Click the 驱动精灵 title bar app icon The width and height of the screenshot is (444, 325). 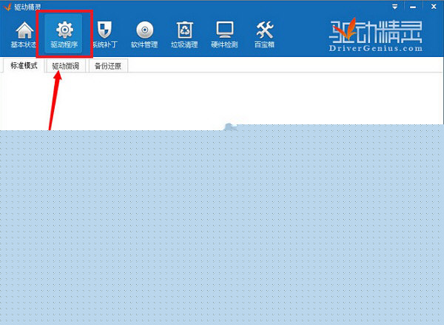click(7, 7)
